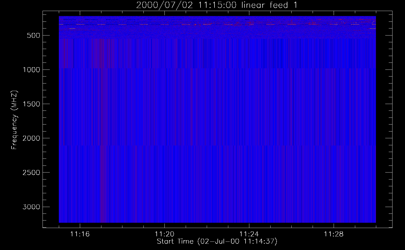Click the 11:16 time tick label
The width and height of the screenshot is (405, 250).
pyautogui.click(x=80, y=234)
